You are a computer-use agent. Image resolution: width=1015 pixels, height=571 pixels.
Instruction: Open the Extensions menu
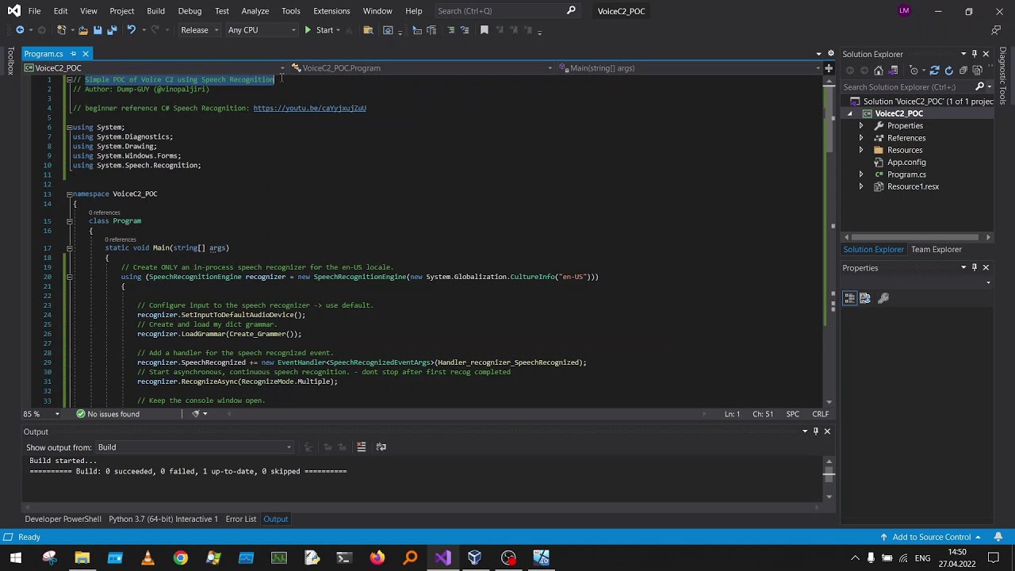(x=331, y=11)
